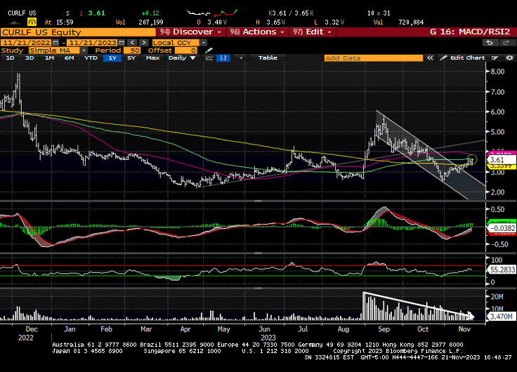Collapse panel with double left chevron
This screenshot has width=517, height=372.
430,58
